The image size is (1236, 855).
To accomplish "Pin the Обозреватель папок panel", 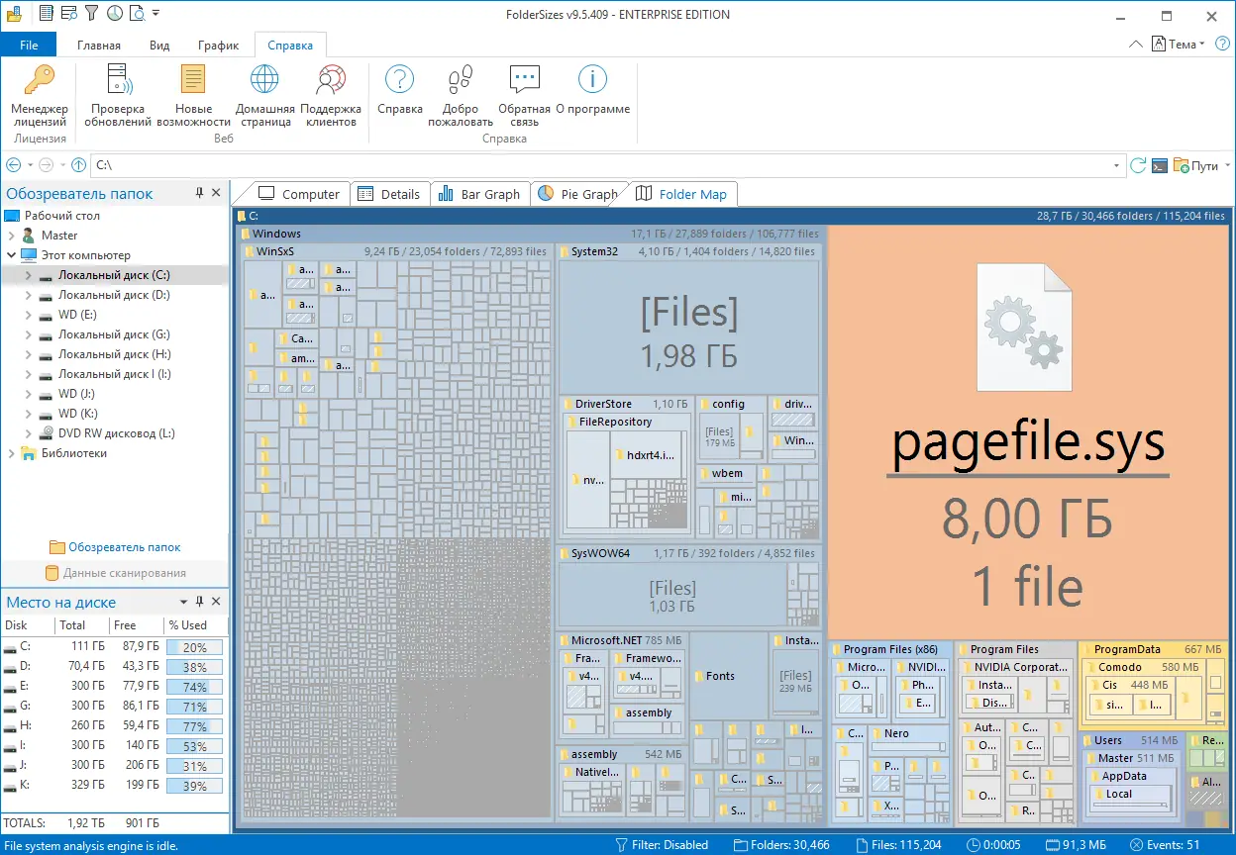I will coord(199,193).
